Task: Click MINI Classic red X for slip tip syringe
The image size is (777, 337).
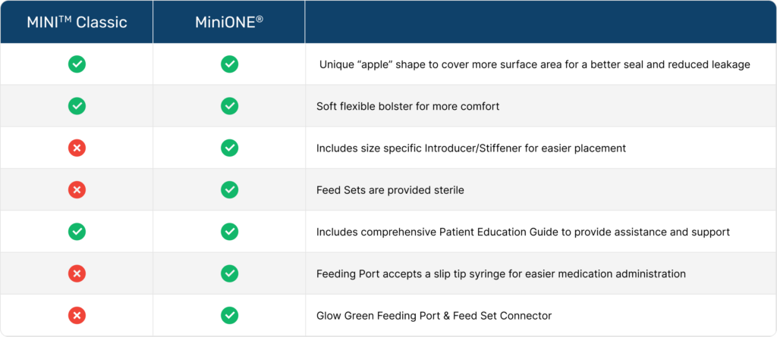Action: pyautogui.click(x=77, y=273)
